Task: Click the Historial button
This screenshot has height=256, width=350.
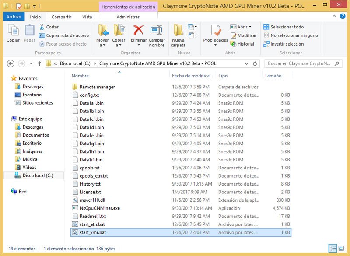Action: [242, 44]
